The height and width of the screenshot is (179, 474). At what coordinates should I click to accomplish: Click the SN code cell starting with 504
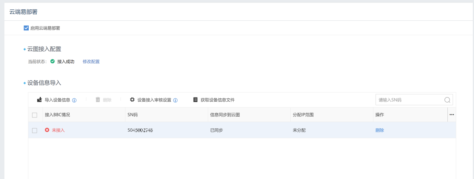pos(140,130)
